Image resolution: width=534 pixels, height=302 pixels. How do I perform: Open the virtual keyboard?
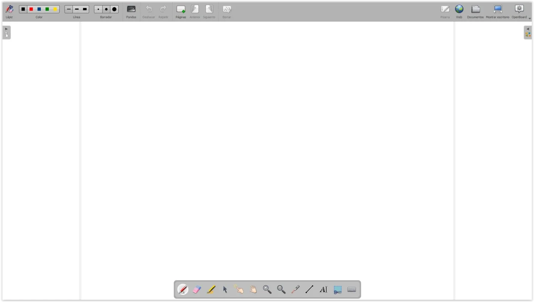351,289
